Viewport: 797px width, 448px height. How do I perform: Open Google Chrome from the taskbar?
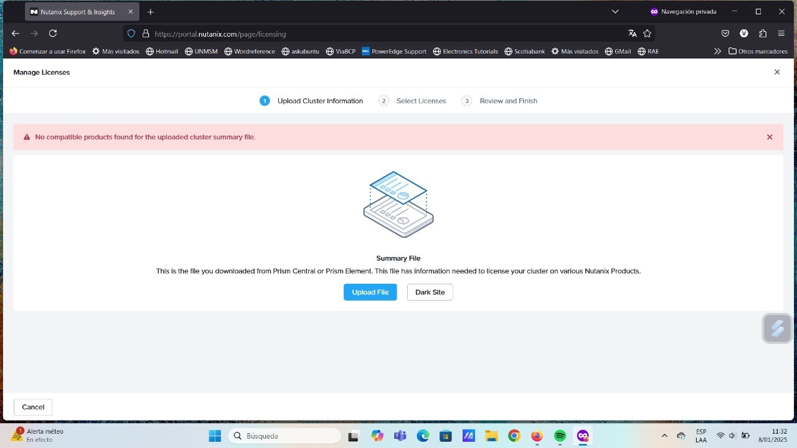tap(514, 436)
